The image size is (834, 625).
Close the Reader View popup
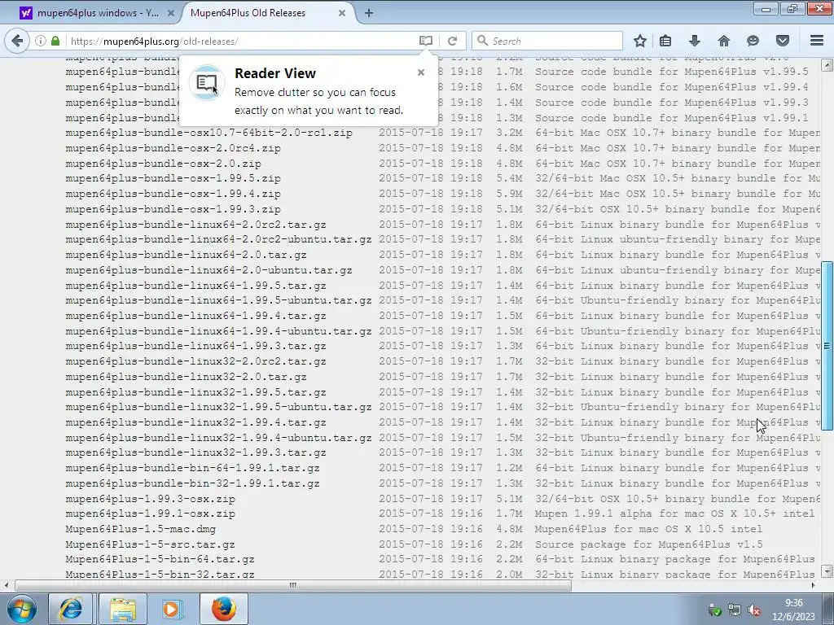coord(421,72)
